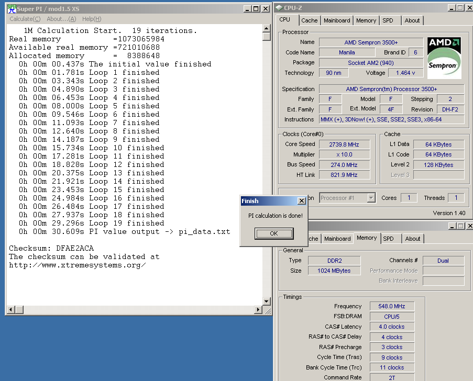Screen dimensions: 473x381
Task: Click the Cores value field
Action: pyautogui.click(x=409, y=198)
